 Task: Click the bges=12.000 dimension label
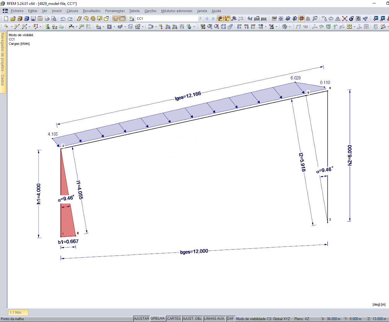[x=194, y=251]
